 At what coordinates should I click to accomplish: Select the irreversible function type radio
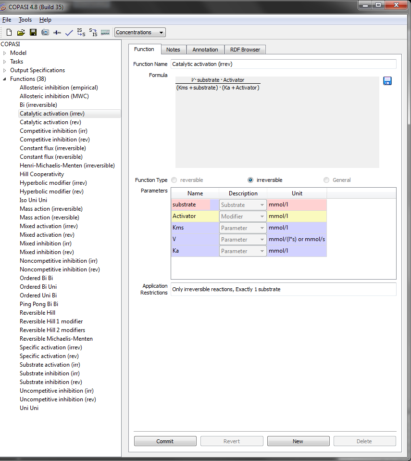250,180
